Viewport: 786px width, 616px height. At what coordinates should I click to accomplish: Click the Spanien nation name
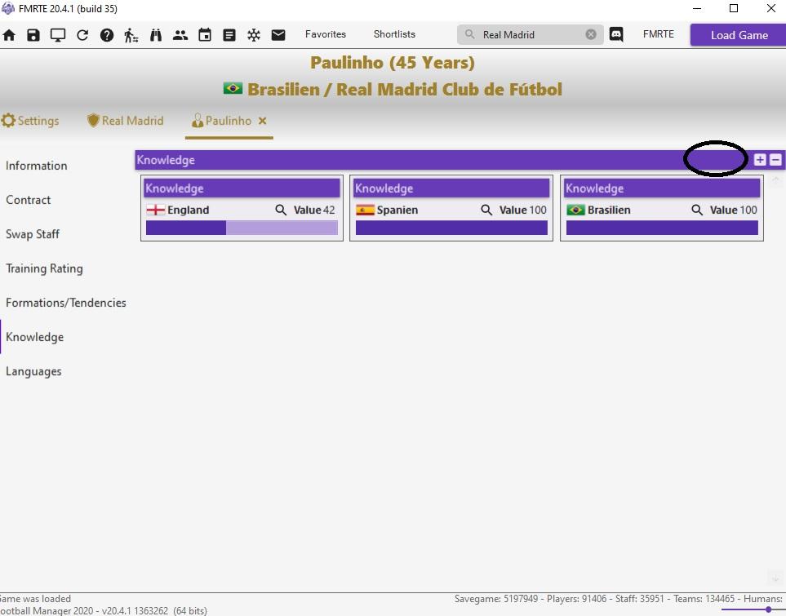click(x=397, y=210)
